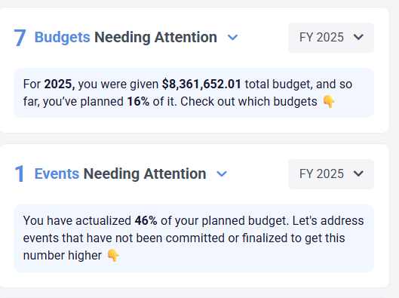Open the FY 2025 dropdown in Budgets card
The width and height of the screenshot is (399, 298).
point(331,38)
